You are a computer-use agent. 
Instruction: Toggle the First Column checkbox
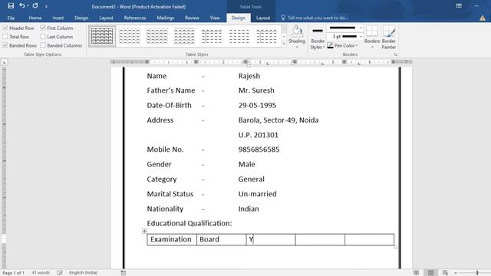[43, 28]
